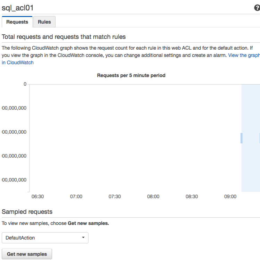Click the caret arrow in the DefaultAction selector

coord(83,238)
